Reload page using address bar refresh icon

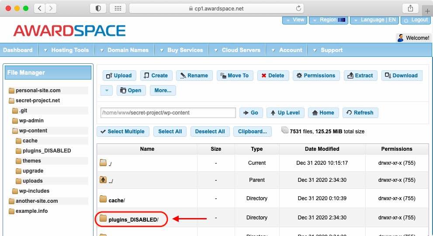[x=298, y=8]
